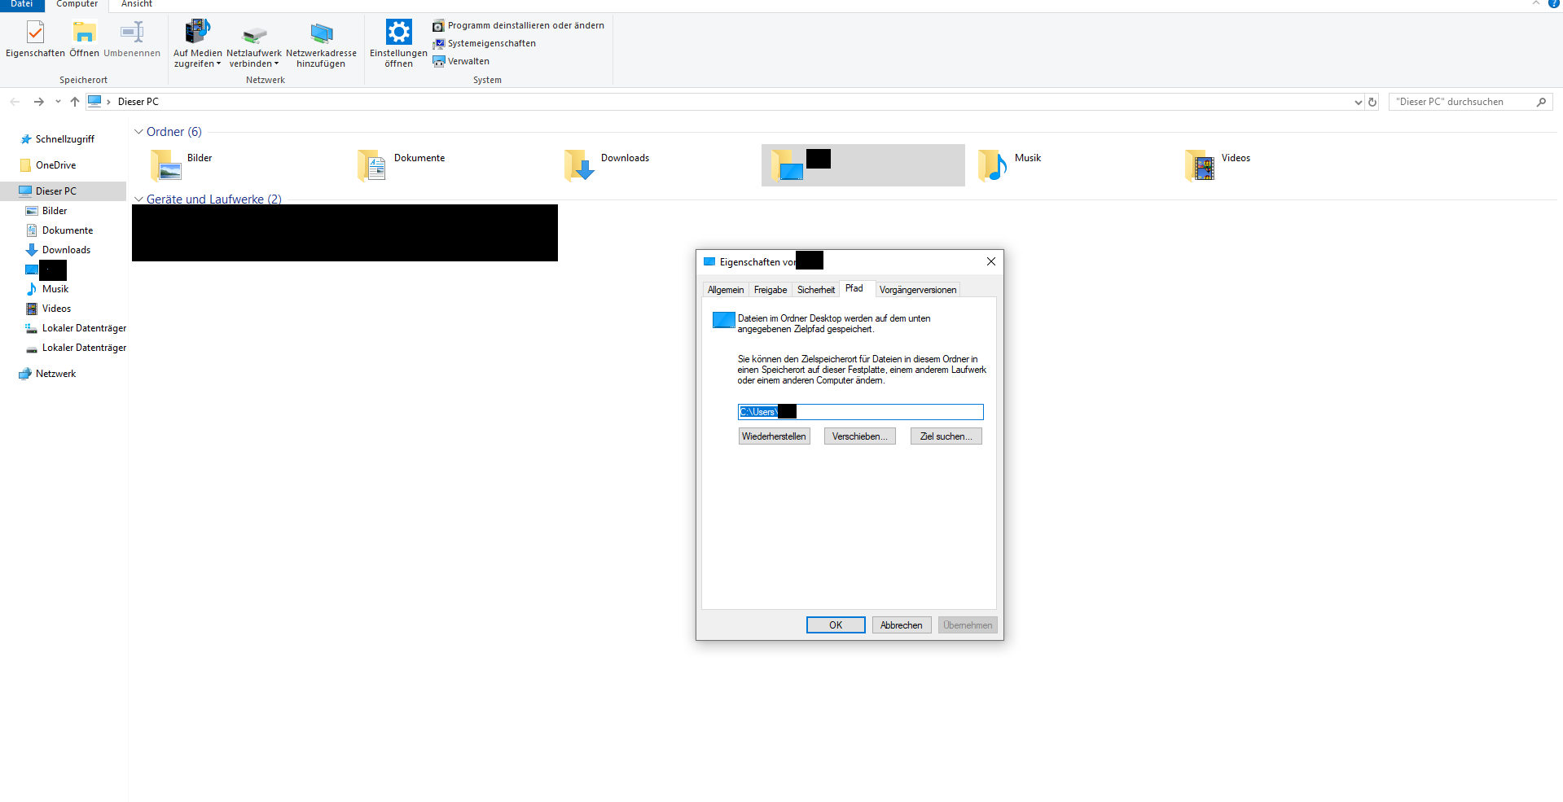Click the Umbenennen ribbon icon
Viewport: 1563px width, 802px height.
(x=132, y=33)
